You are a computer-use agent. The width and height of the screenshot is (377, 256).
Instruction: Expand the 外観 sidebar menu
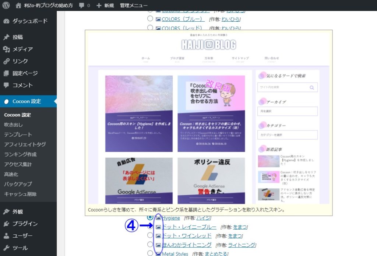click(x=18, y=212)
